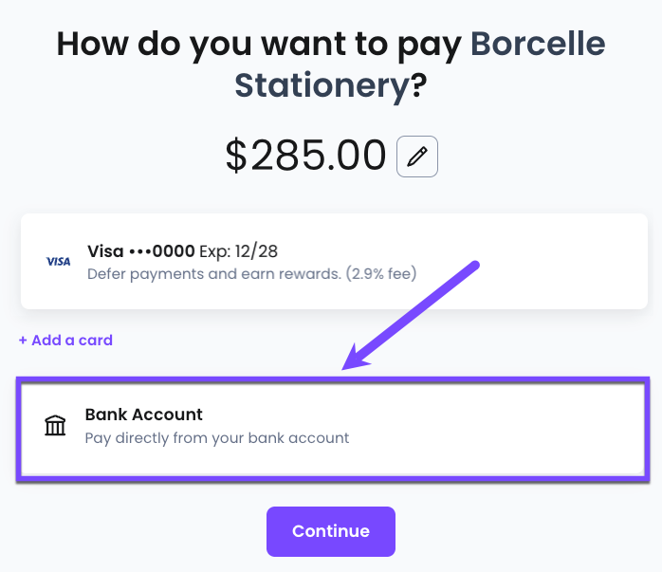Click the word 'Stationery' in the heading
662x572 pixels.
coord(322,86)
